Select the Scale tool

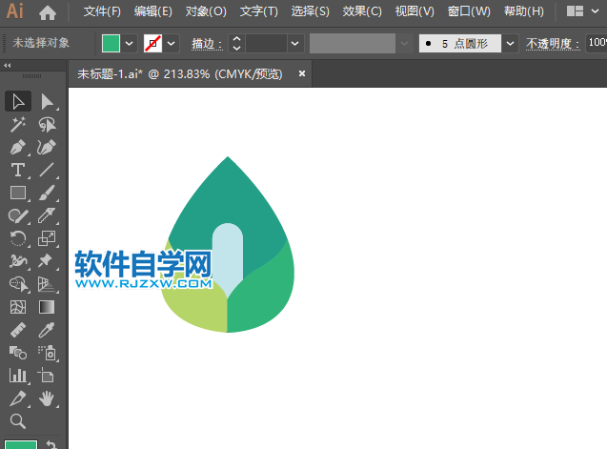(x=48, y=238)
